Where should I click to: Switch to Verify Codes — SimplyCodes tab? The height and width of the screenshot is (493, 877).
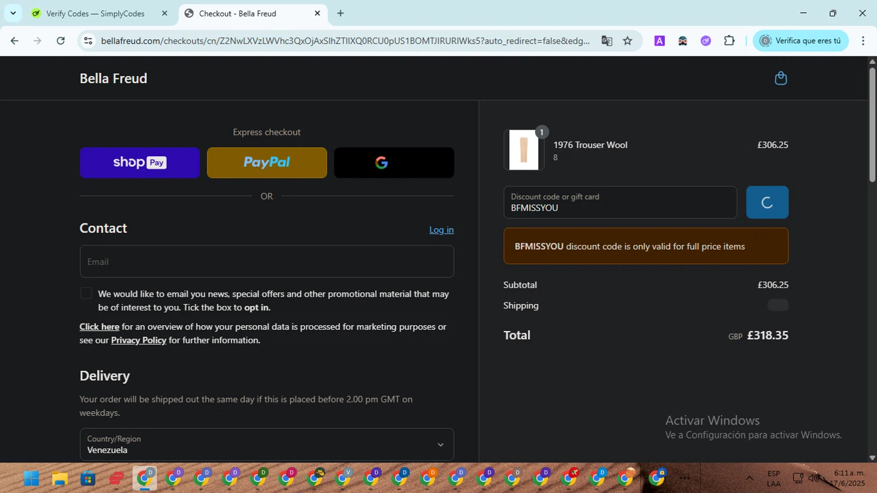(95, 13)
